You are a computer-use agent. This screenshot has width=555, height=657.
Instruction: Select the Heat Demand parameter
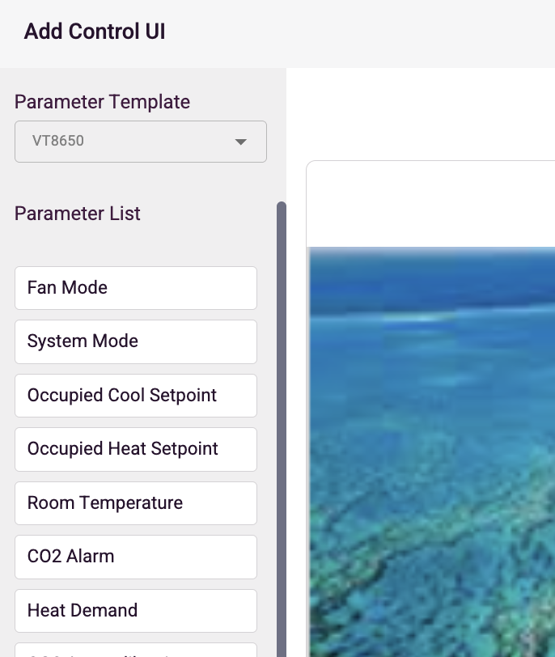136,611
